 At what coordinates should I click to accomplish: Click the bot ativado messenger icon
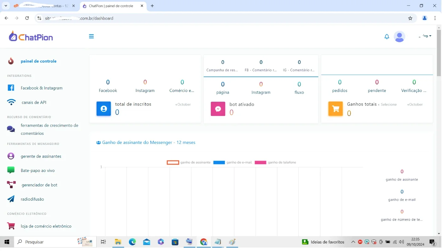click(218, 109)
